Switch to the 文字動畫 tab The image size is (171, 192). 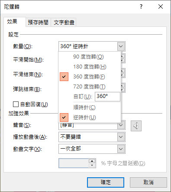coord(64,23)
